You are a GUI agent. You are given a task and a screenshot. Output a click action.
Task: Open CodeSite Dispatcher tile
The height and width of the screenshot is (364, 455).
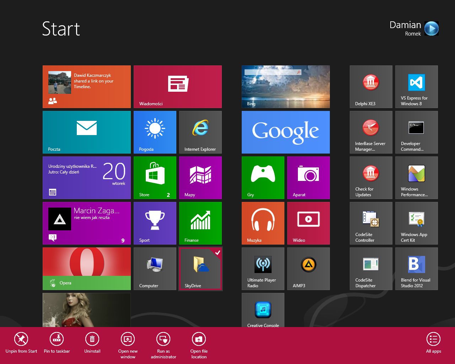[371, 269]
